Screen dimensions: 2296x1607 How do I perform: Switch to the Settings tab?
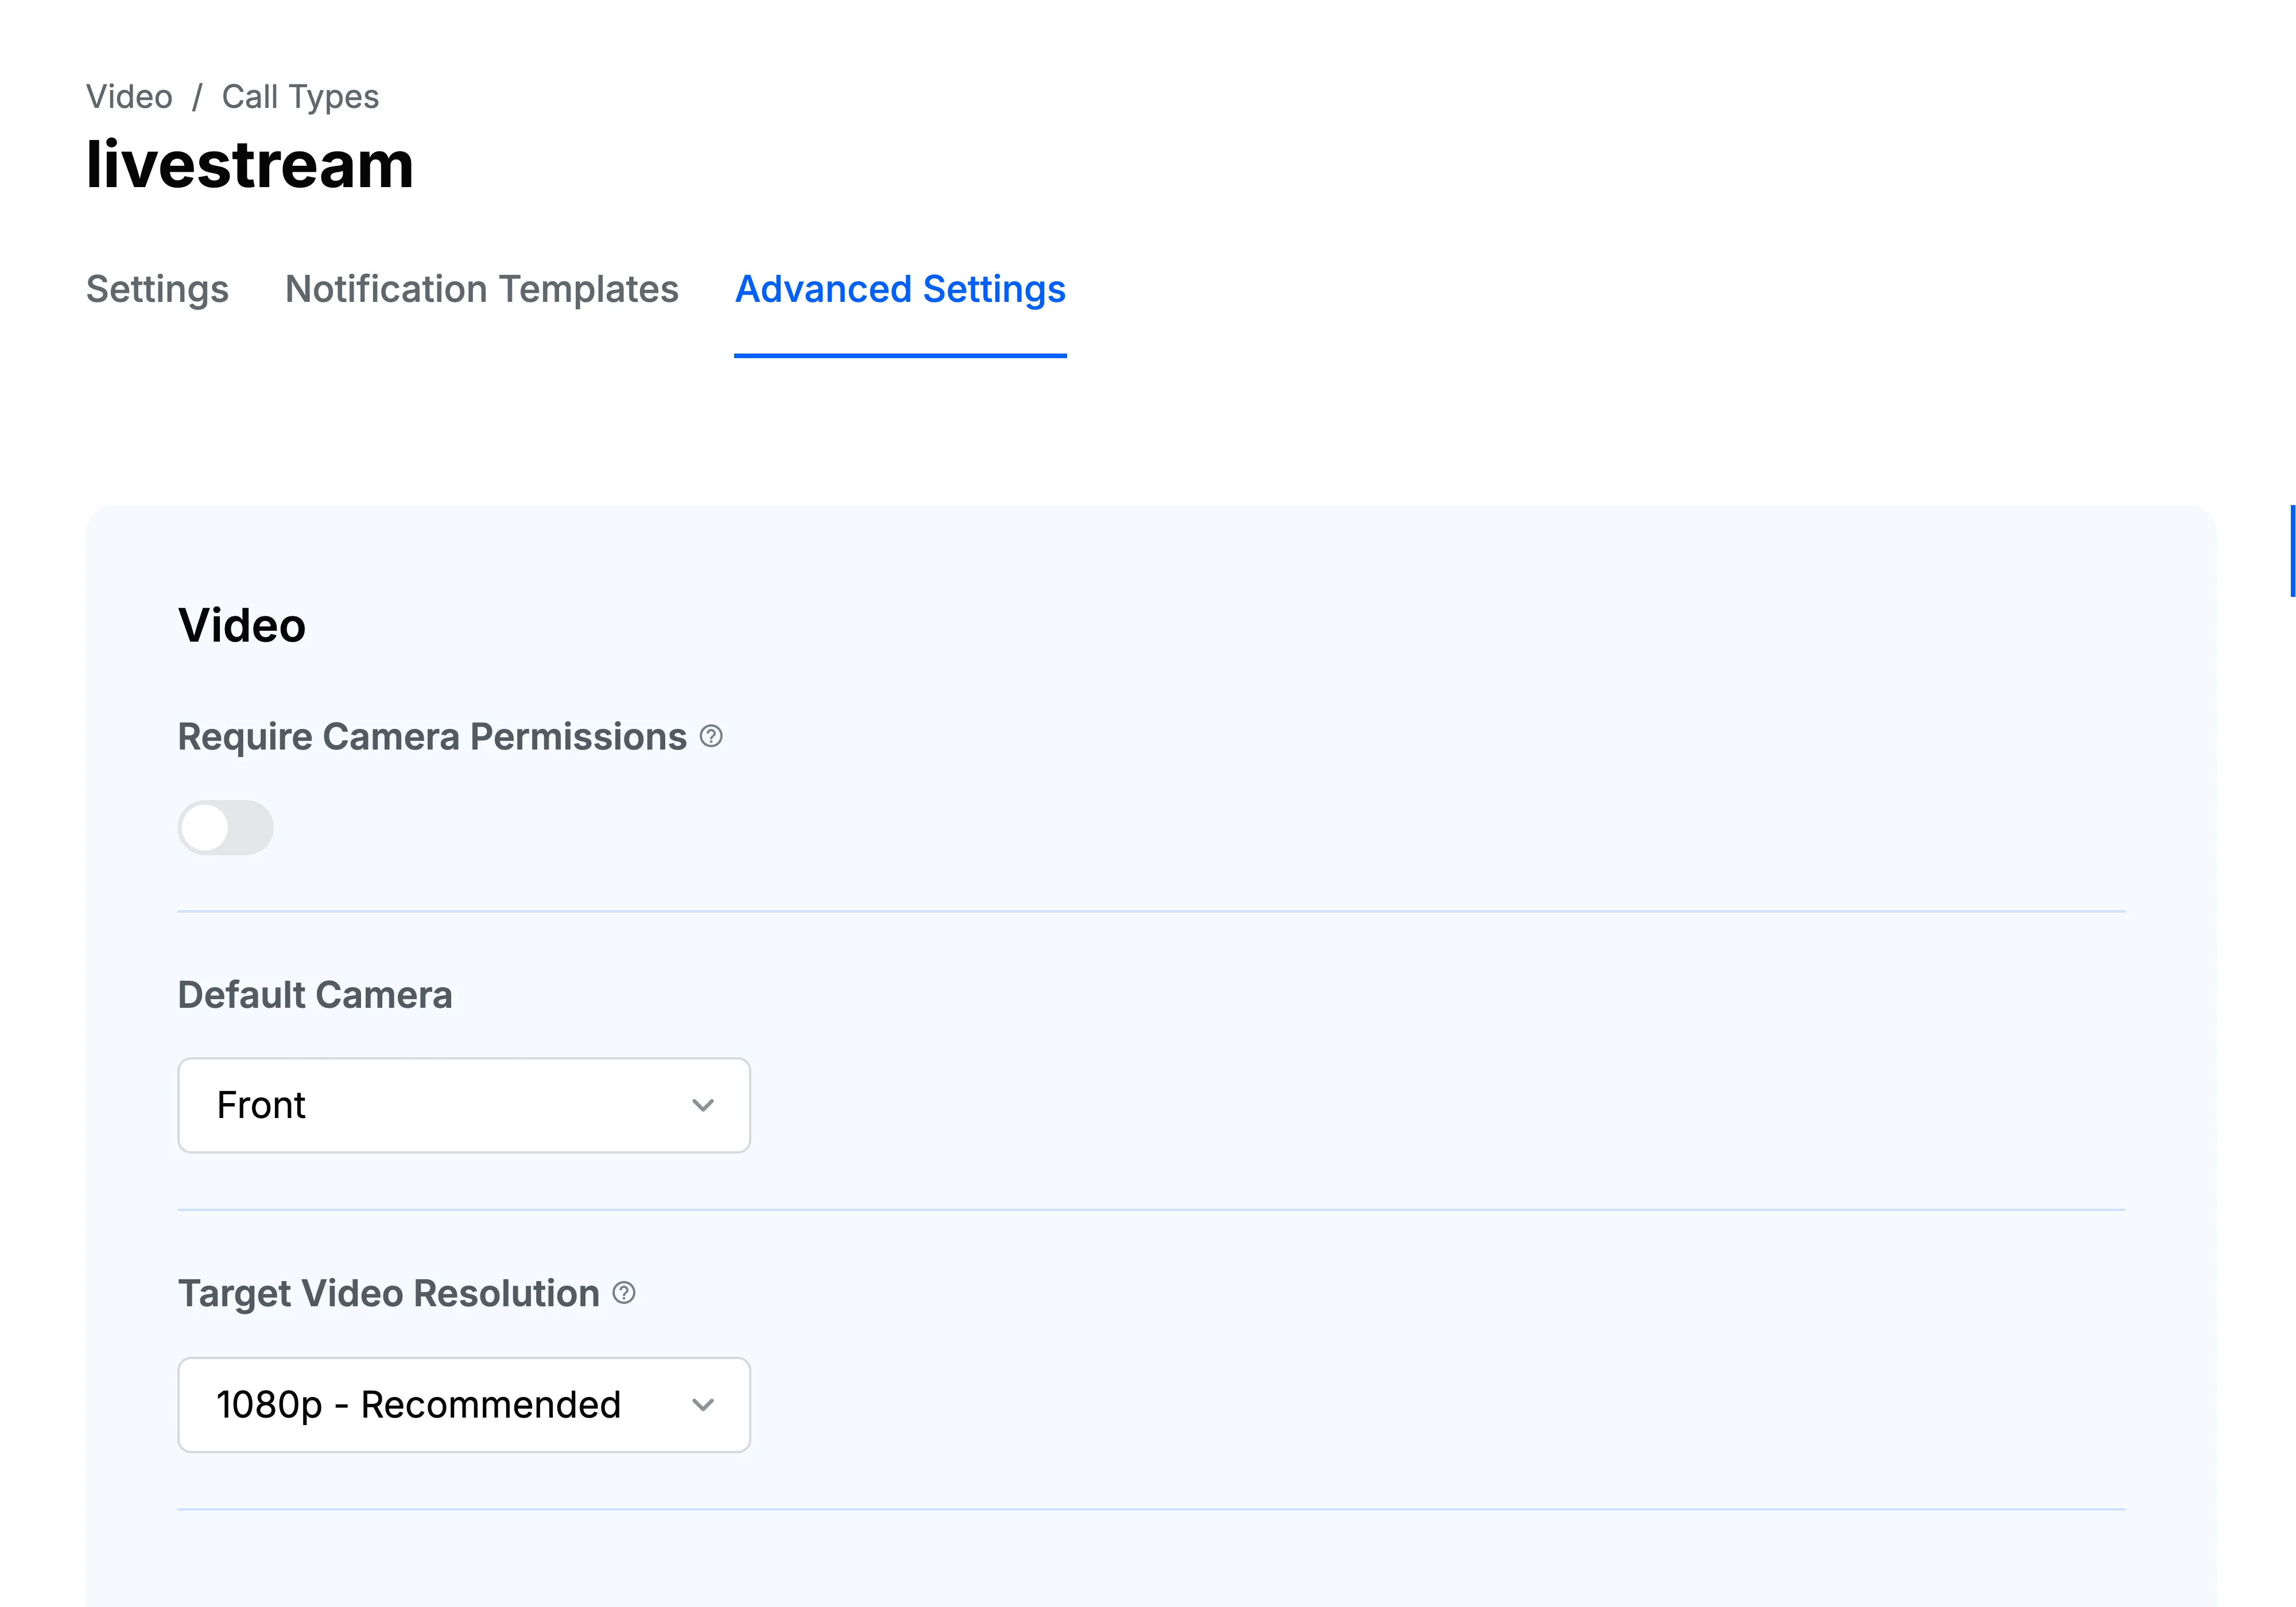[156, 290]
